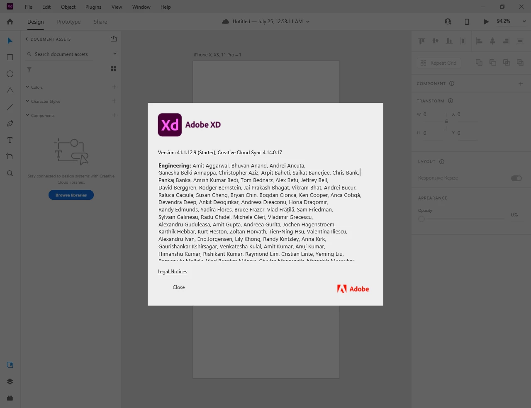Open the Window menu

141,7
